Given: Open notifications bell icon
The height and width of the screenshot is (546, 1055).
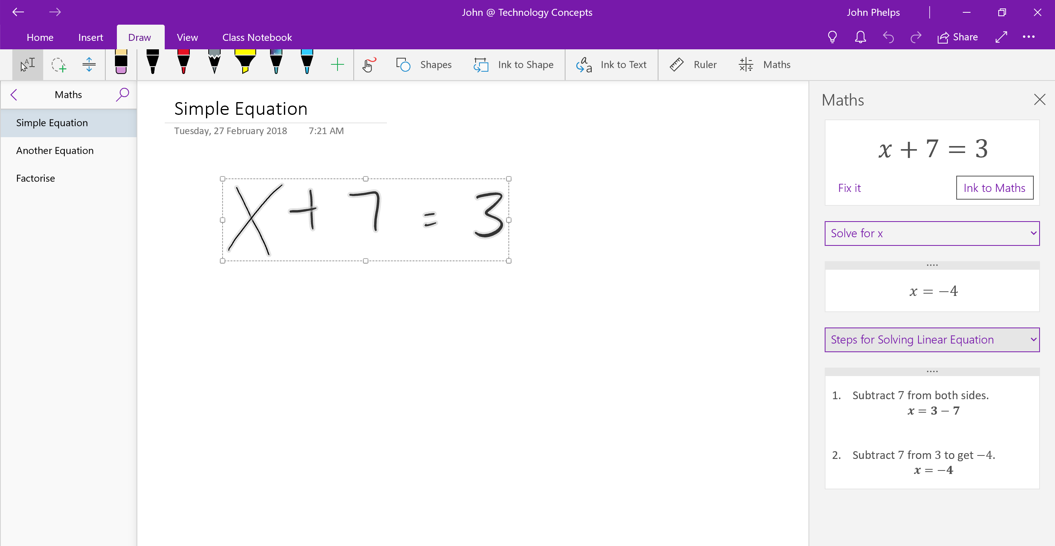Looking at the screenshot, I should [860, 37].
